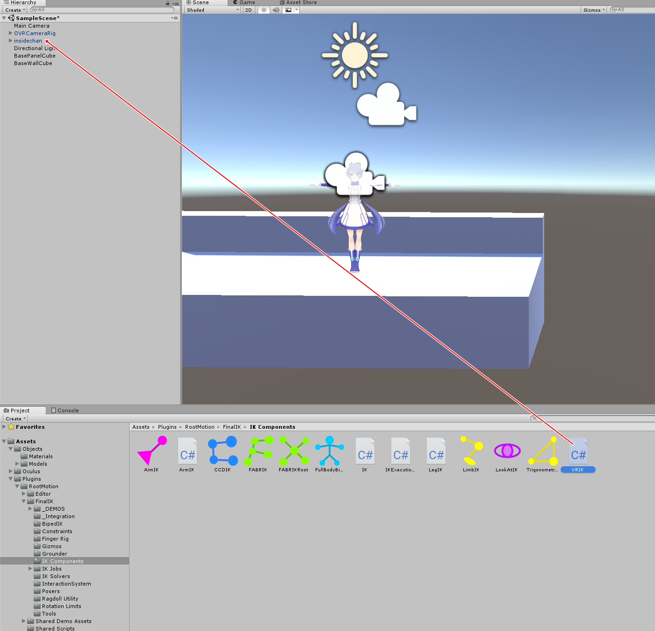Click the LookAtIK eye icon

pos(506,451)
